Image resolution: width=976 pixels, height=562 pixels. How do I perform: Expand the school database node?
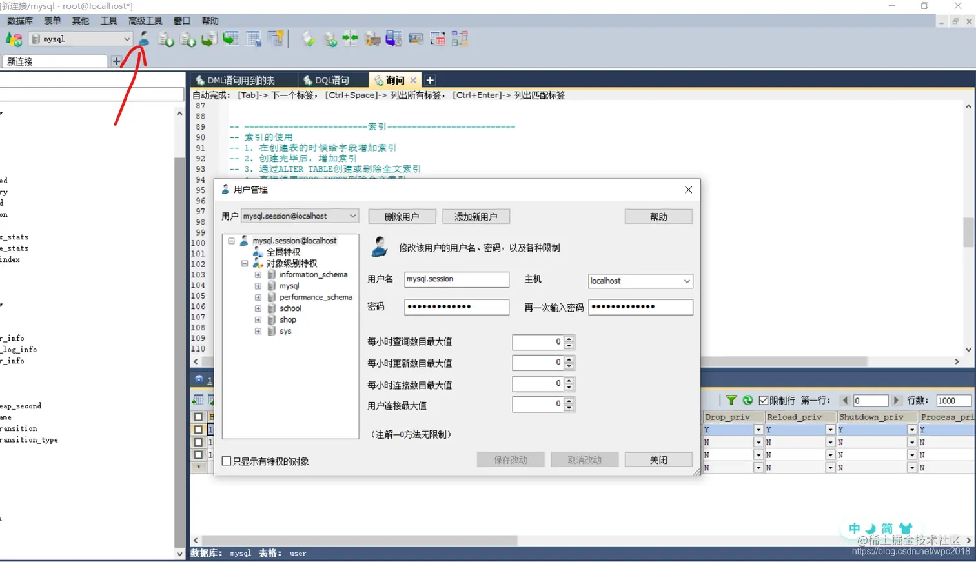tap(258, 308)
